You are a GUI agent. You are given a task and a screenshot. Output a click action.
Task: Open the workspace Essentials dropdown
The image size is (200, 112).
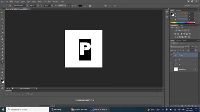191,6
